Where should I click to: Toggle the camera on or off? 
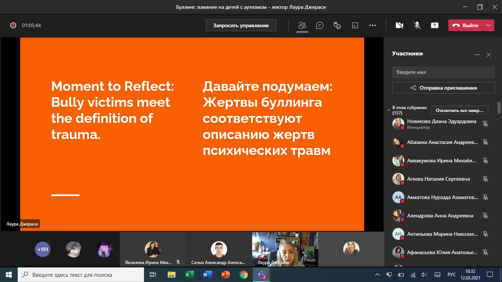click(399, 25)
